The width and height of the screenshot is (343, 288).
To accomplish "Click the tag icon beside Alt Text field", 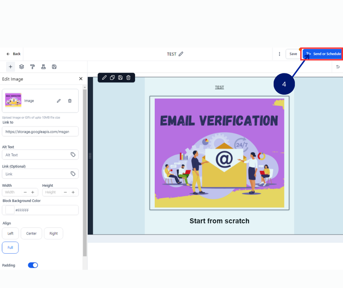I will (x=73, y=155).
